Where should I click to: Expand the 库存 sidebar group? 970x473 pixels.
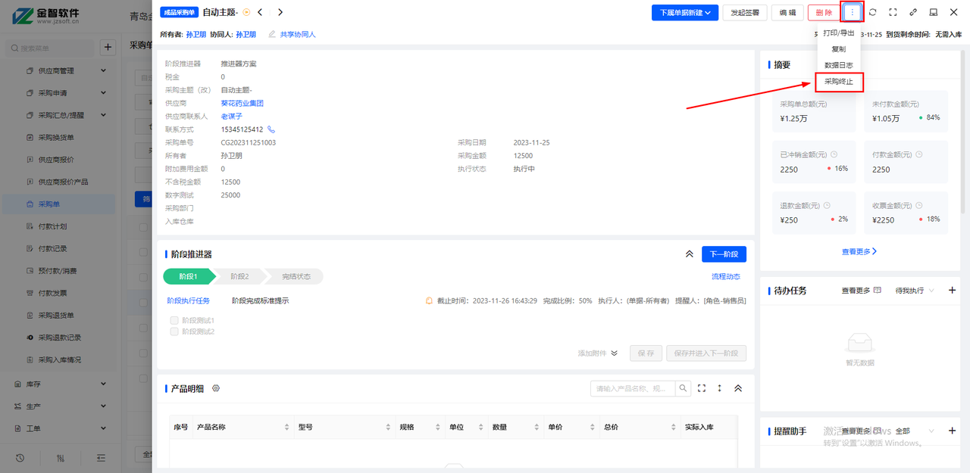click(x=59, y=384)
